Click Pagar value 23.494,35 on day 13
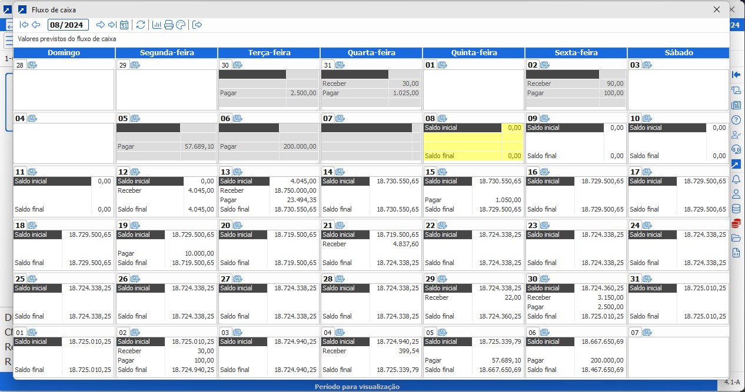This screenshot has height=392, width=745. pyautogui.click(x=302, y=200)
